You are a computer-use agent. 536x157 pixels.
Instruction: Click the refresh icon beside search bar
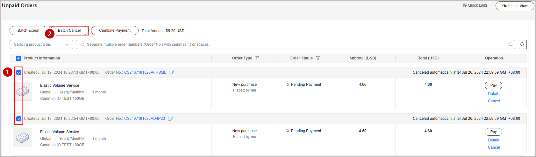522,44
